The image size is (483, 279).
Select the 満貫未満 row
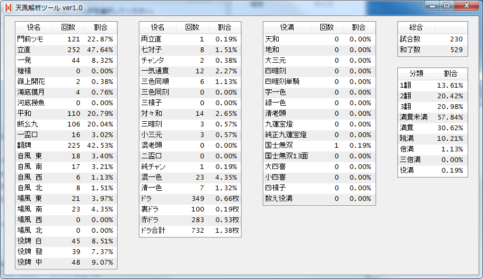tap(433, 117)
